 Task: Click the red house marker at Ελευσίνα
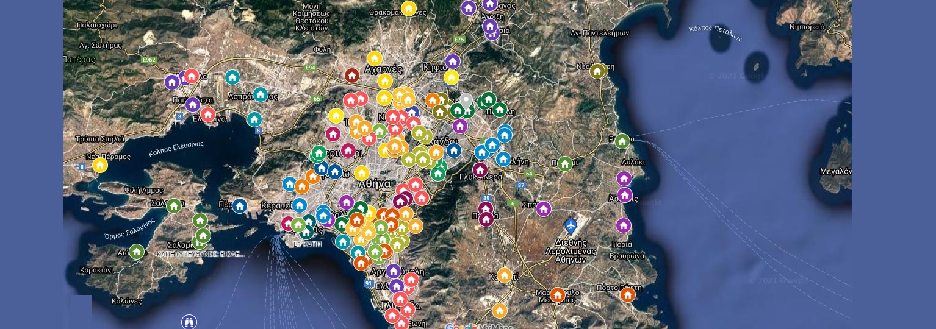tap(207, 114)
